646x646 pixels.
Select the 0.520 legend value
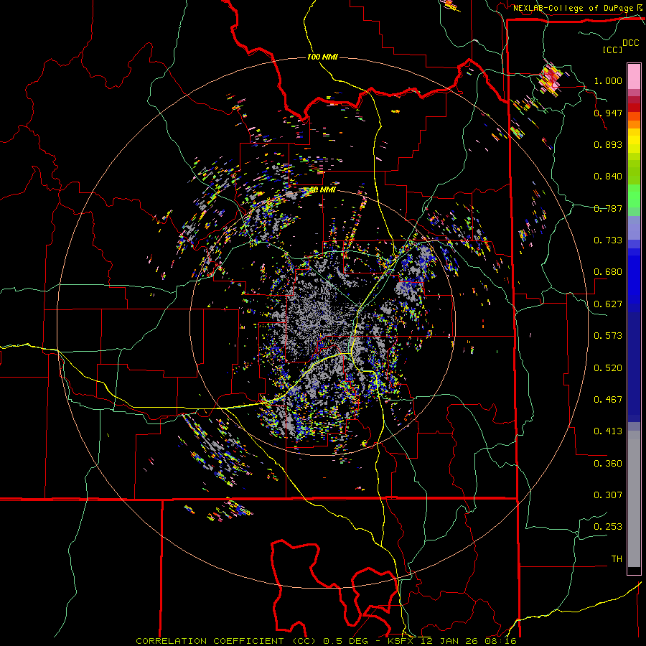[x=608, y=368]
